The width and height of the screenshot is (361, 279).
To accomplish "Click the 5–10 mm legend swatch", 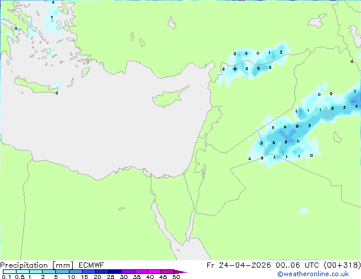I will [x=62, y=272].
